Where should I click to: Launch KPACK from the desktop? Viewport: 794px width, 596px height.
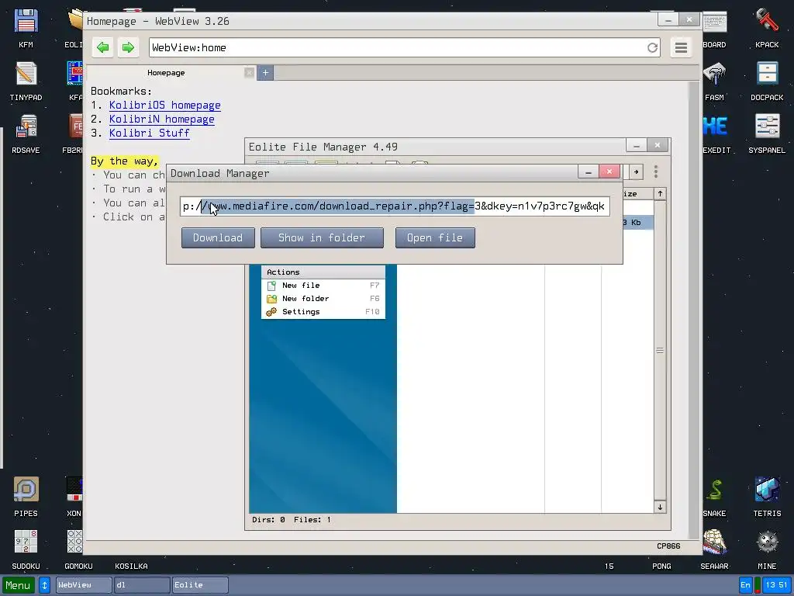[767, 28]
